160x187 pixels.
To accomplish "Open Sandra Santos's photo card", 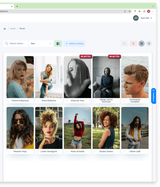I will point(106,128).
